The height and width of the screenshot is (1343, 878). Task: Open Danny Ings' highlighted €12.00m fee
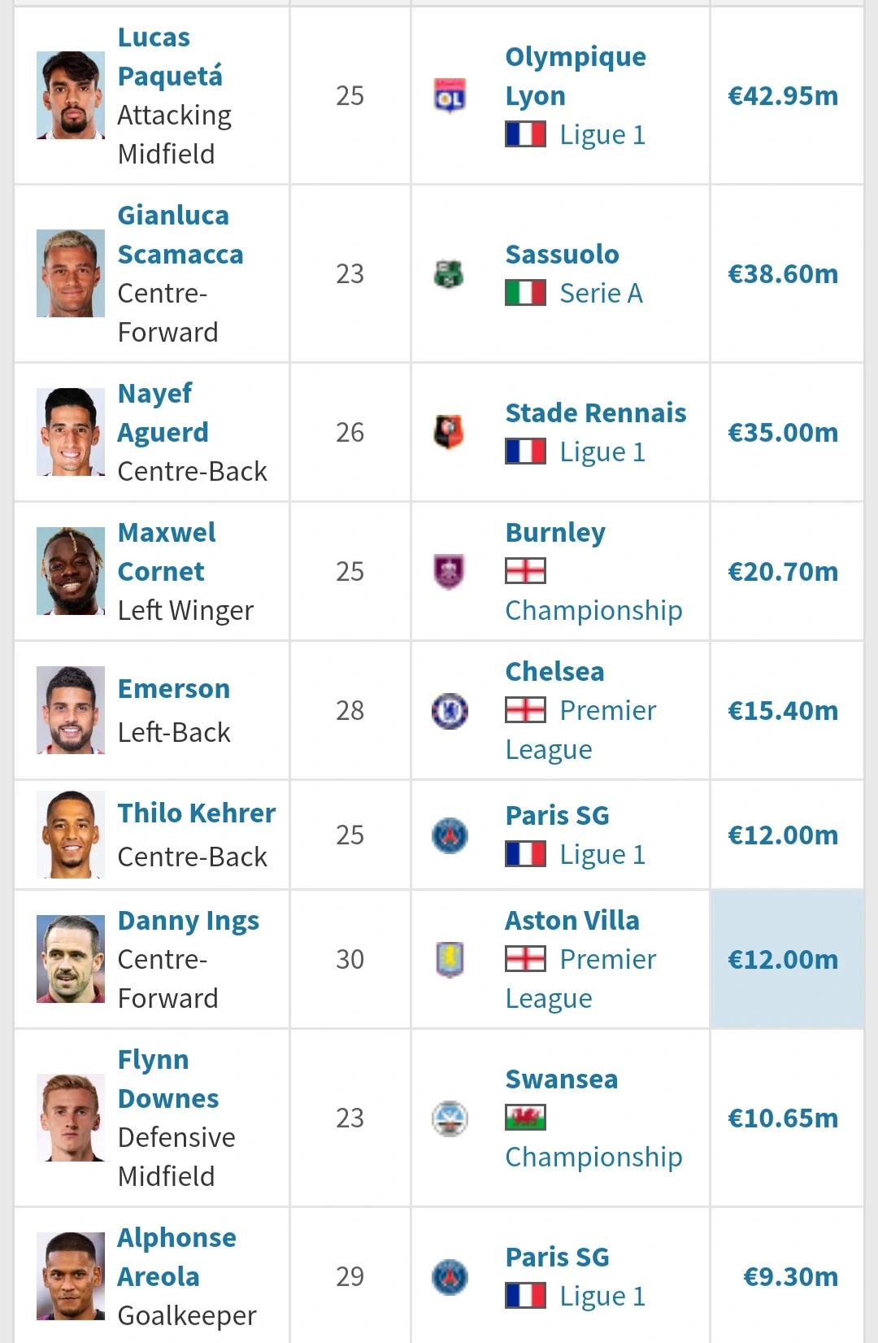pos(783,960)
